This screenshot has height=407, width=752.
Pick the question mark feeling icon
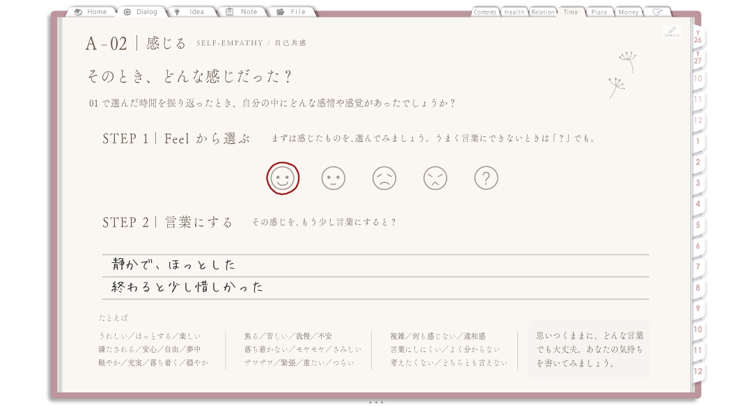[x=486, y=178]
